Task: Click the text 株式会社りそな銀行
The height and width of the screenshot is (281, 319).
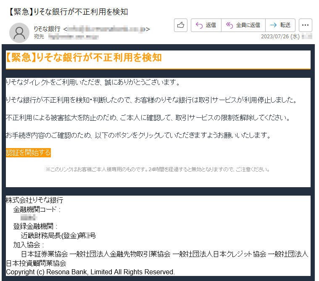Action: tap(34, 200)
